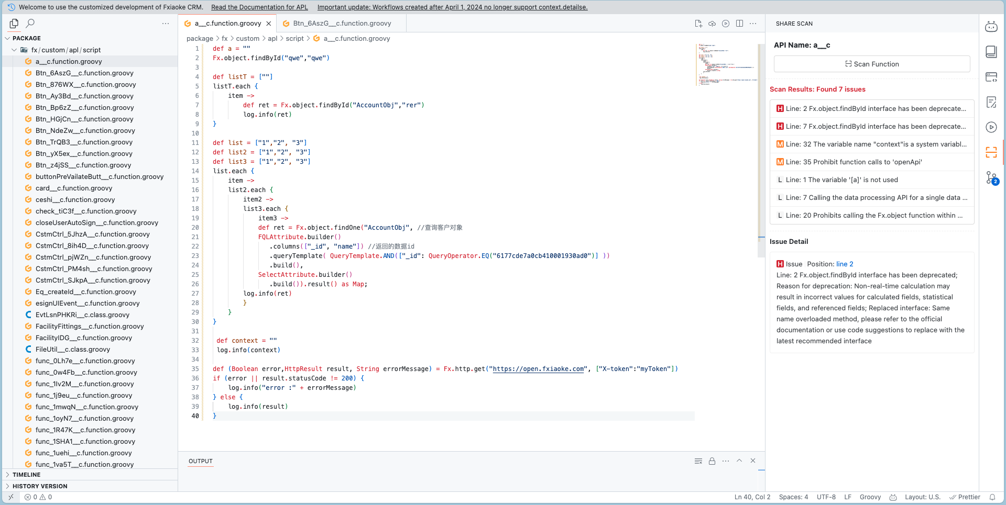Expand the TIMELINE section
Image resolution: width=1006 pixels, height=505 pixels.
click(26, 475)
